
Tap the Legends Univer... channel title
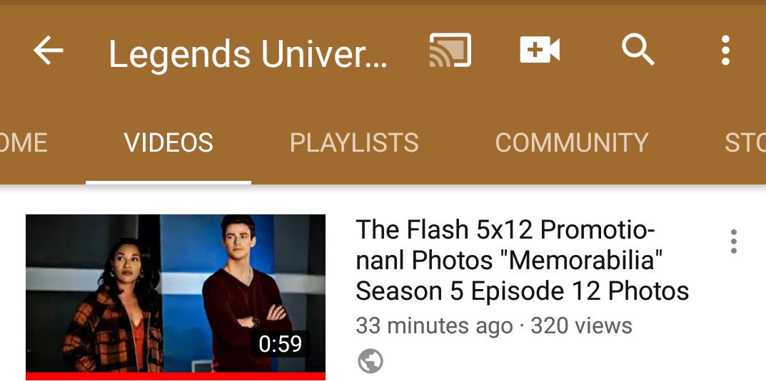[x=248, y=53]
